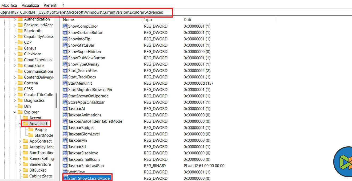Select the People subkey
This screenshot has height=181, width=352.
pyautogui.click(x=41, y=130)
